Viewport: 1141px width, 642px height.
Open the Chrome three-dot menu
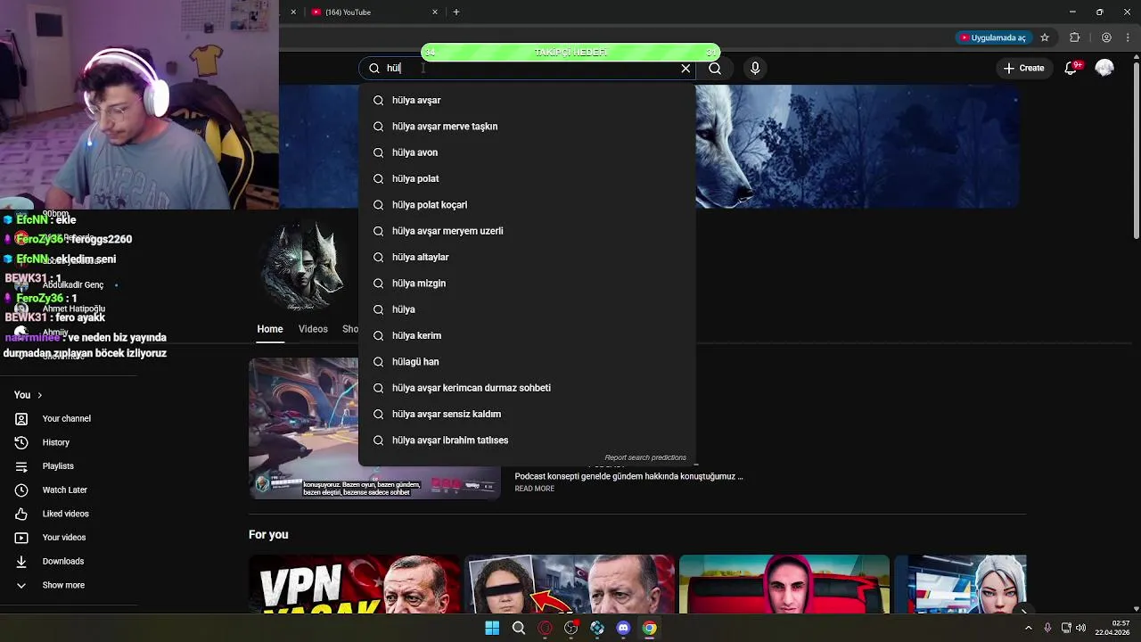(1128, 37)
